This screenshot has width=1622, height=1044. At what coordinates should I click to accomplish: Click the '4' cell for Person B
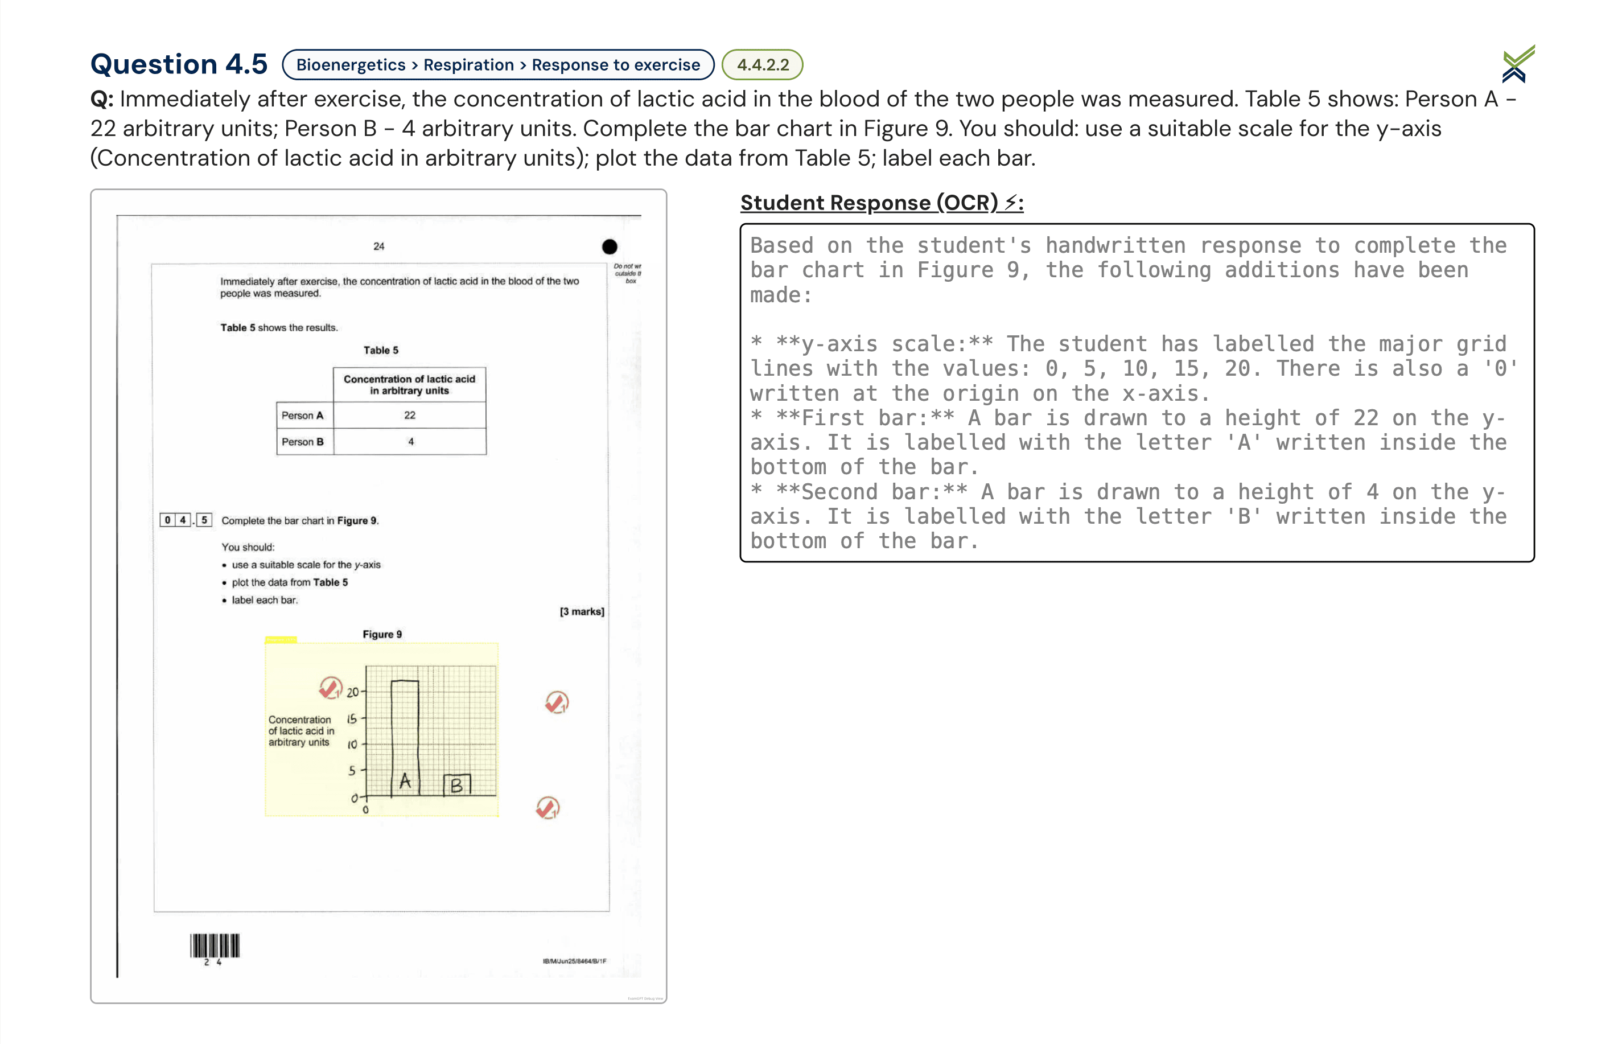pyautogui.click(x=409, y=441)
